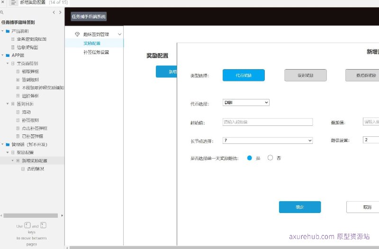This screenshot has width=379, height=249.
Task: Click the page icon beside 否的情况
Action: [x=23, y=169]
